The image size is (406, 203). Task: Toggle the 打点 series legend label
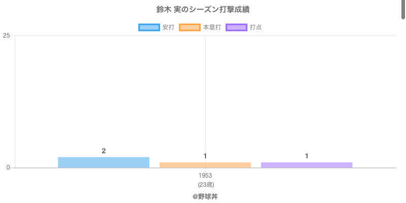click(256, 27)
